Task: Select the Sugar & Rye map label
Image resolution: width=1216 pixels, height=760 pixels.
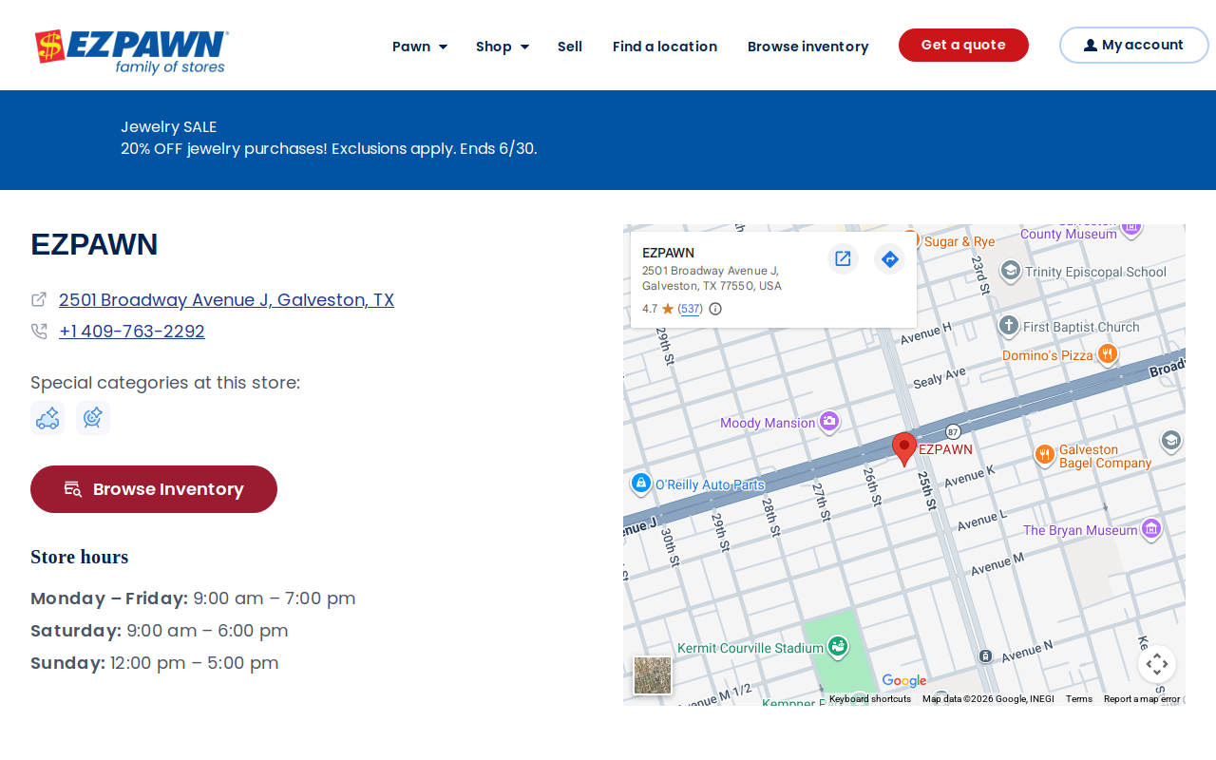Action: tap(959, 241)
